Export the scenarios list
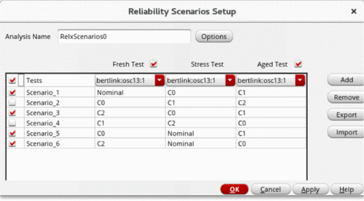This screenshot has height=201, width=364. click(346, 115)
